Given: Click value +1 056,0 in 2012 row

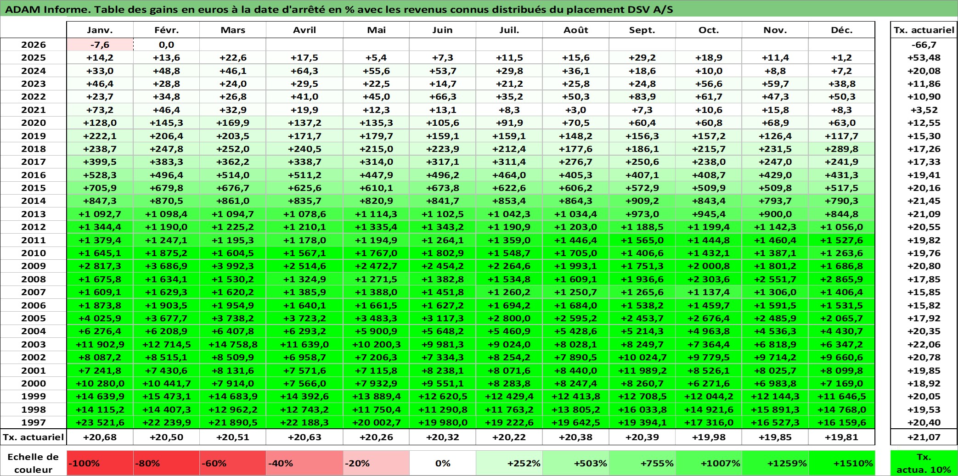Looking at the screenshot, I should (x=842, y=227).
